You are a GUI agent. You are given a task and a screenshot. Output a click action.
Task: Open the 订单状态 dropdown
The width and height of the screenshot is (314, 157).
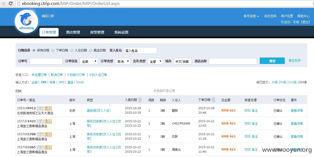88,61
